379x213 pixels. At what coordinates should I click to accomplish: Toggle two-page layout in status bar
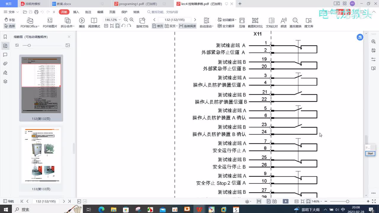click(x=274, y=201)
